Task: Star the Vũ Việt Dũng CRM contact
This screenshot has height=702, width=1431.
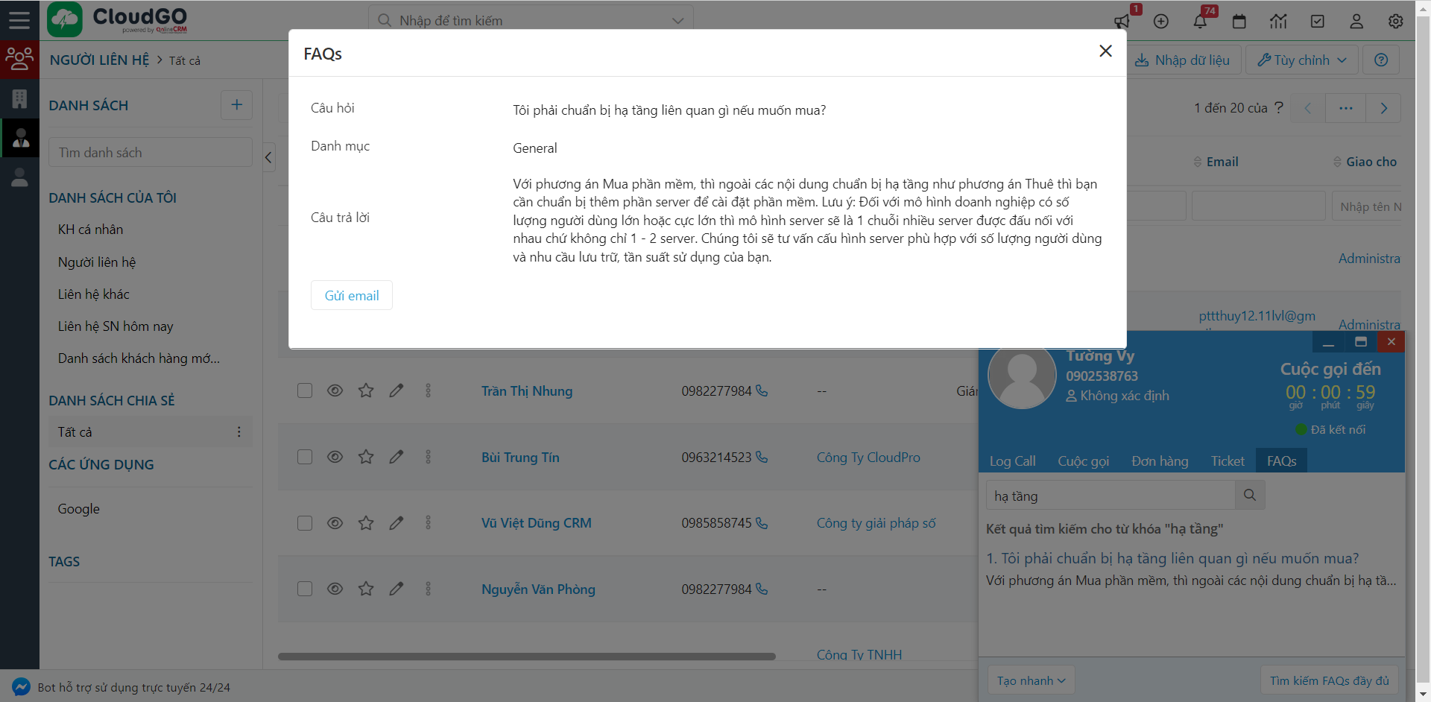Action: [x=365, y=523]
